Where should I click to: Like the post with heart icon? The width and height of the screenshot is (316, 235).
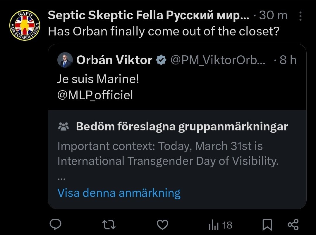[163, 225]
